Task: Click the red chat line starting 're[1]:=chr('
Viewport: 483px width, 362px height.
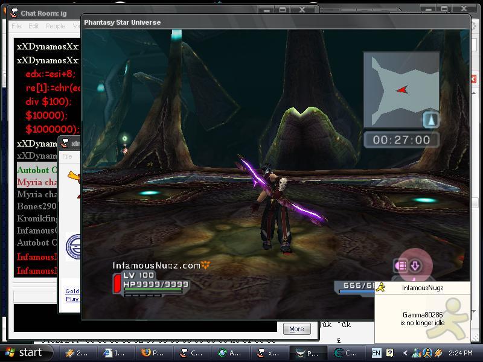Action: 53,88
